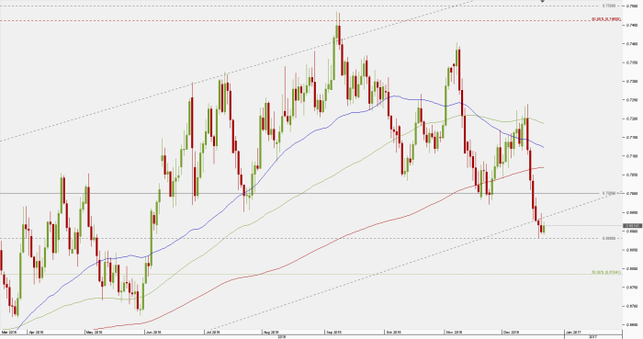
Task: Click the green 50% Fibonacci level label
Action: pyautogui.click(x=606, y=272)
